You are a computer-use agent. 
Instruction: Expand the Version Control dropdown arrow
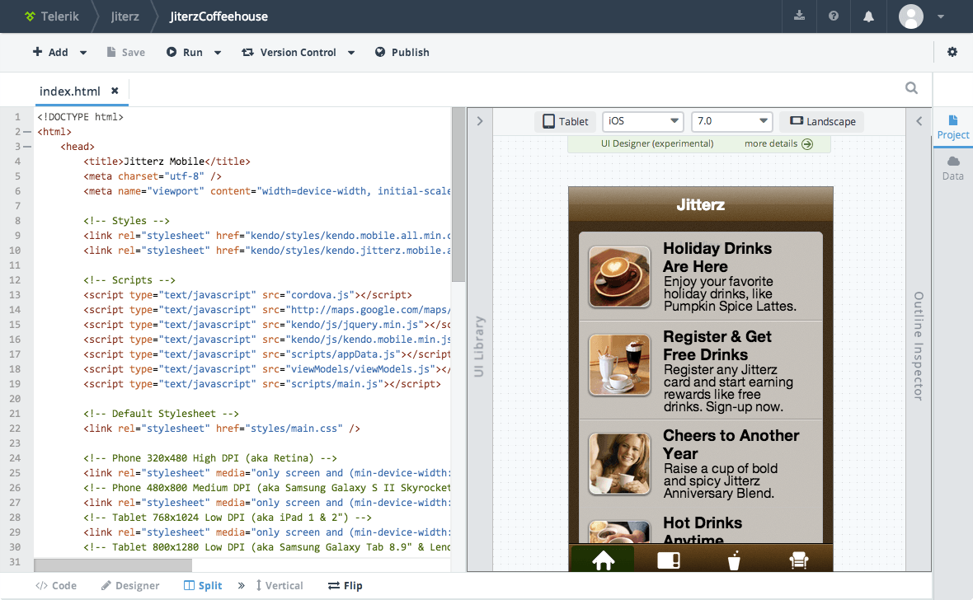coord(351,53)
